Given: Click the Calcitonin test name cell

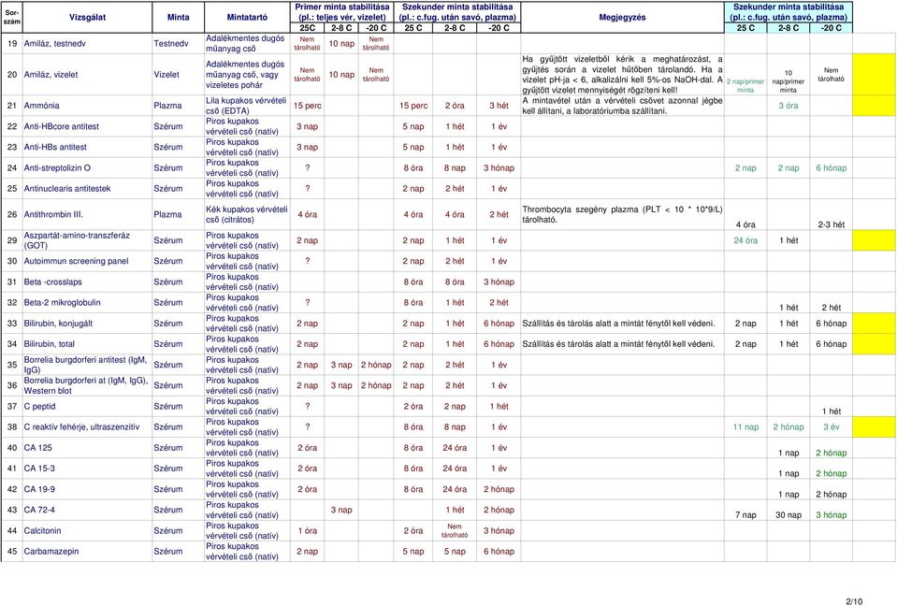Looking at the screenshot, I should [x=88, y=531].
